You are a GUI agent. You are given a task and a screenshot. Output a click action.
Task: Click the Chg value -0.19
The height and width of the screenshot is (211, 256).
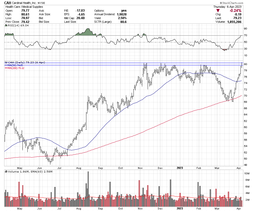237,14
